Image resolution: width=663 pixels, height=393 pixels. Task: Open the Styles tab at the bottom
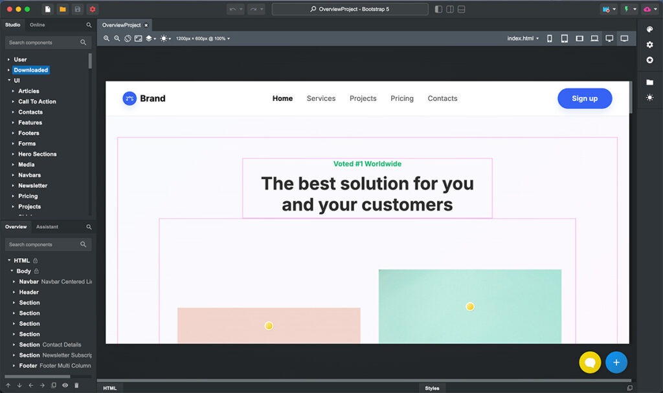[432, 388]
